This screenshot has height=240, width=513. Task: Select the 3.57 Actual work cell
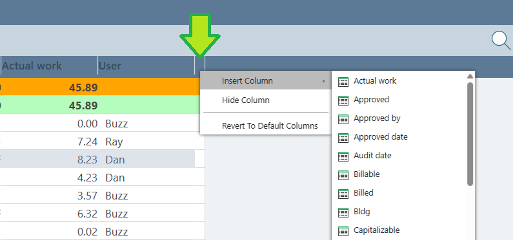[x=49, y=196]
